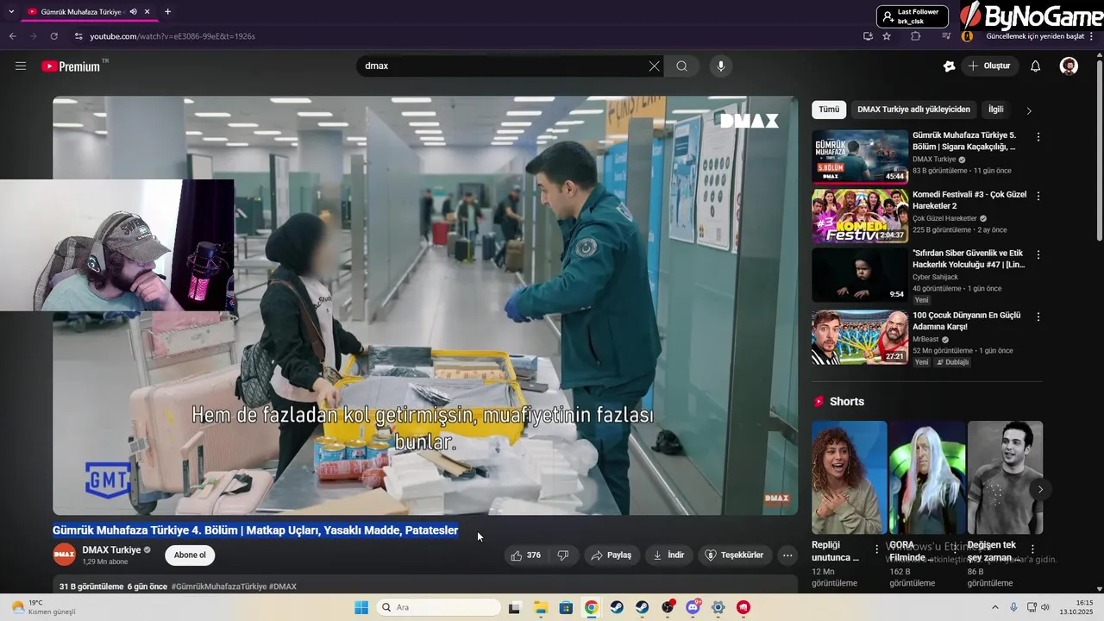Select the Tümü filter chip
The height and width of the screenshot is (621, 1104).
[829, 110]
